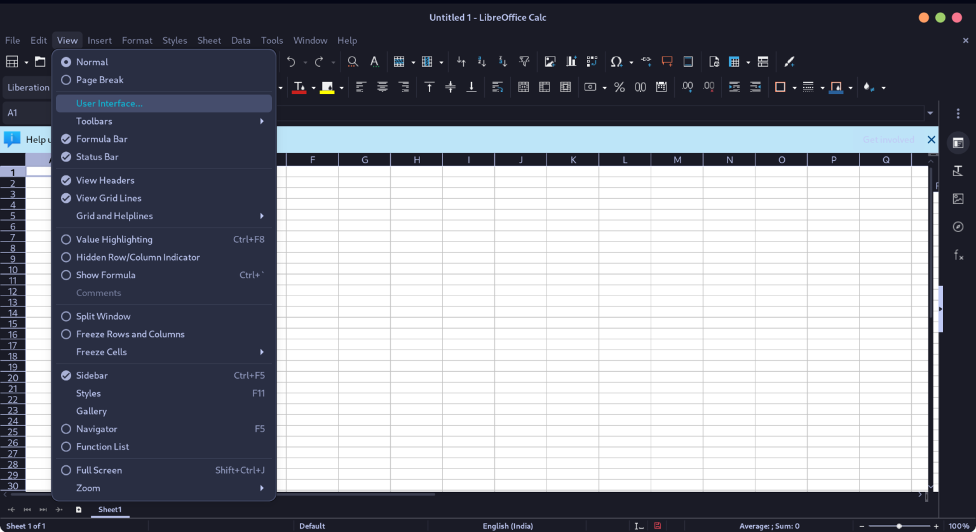Open the Freeze Cells submenu

click(x=101, y=351)
